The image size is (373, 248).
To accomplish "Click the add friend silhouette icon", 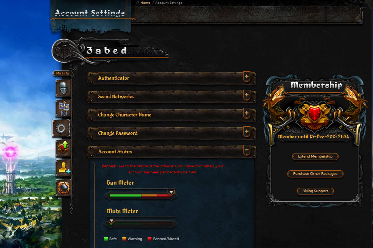I will (x=63, y=168).
